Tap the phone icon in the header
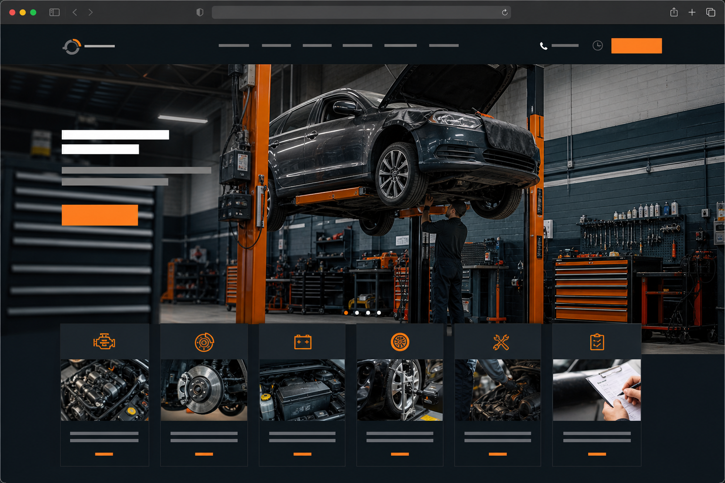The height and width of the screenshot is (483, 725). click(544, 46)
